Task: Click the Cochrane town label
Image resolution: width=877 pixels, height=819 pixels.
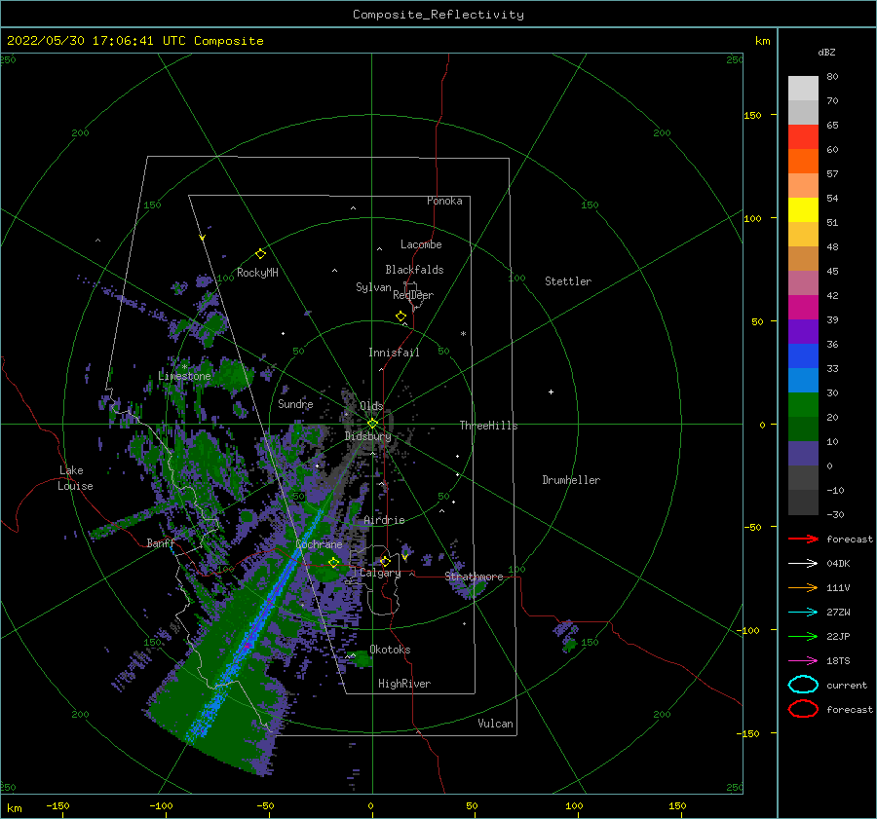Action: [x=319, y=544]
